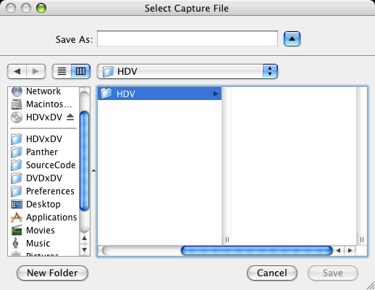The image size is (375, 290).
Task: Go back to previous folder
Action: [17, 71]
